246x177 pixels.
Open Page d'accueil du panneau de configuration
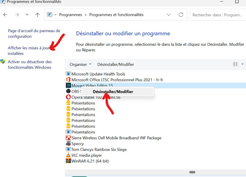34,33
